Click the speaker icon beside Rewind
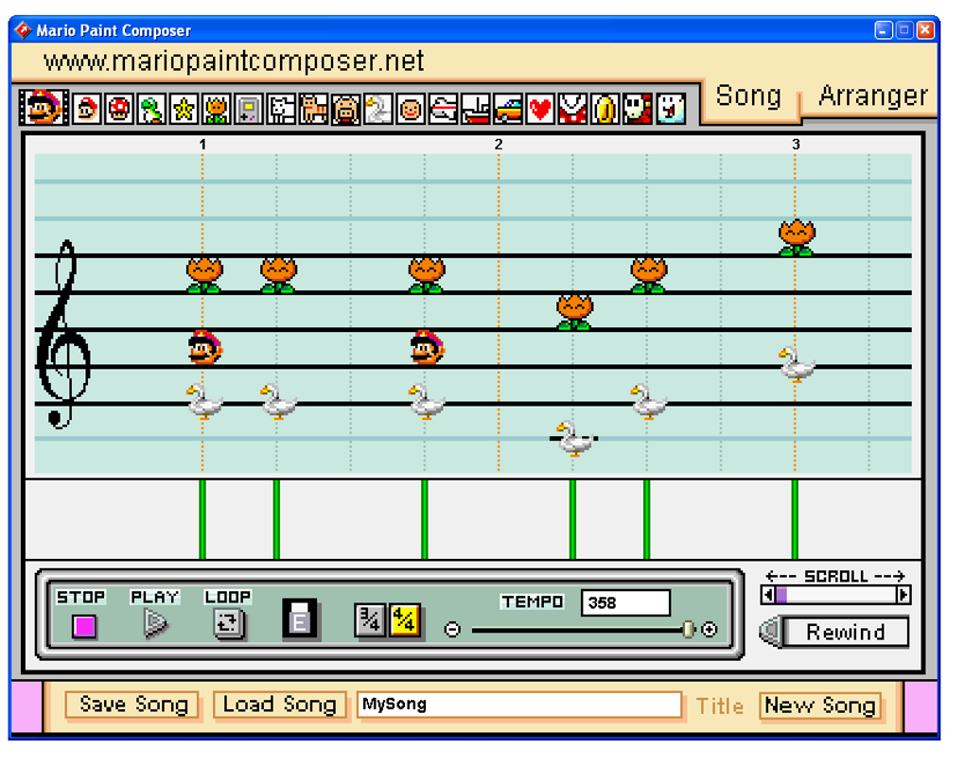 pos(770,632)
